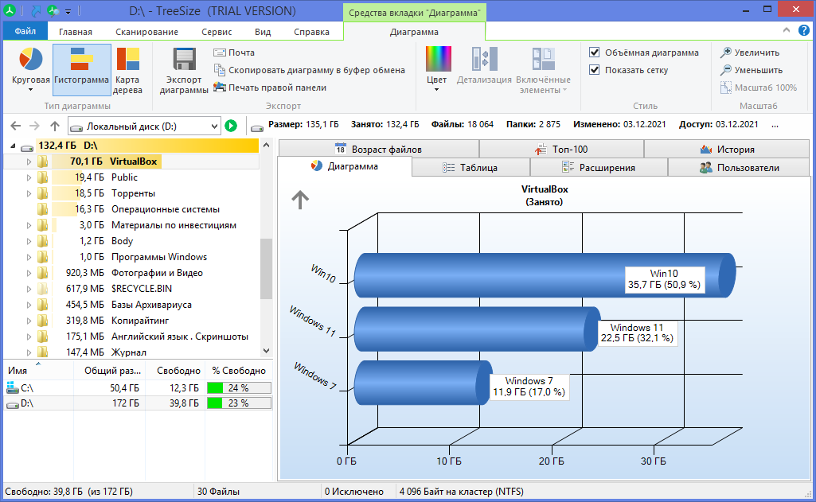
Task: Open the Возраст файлов tab
Action: point(378,150)
